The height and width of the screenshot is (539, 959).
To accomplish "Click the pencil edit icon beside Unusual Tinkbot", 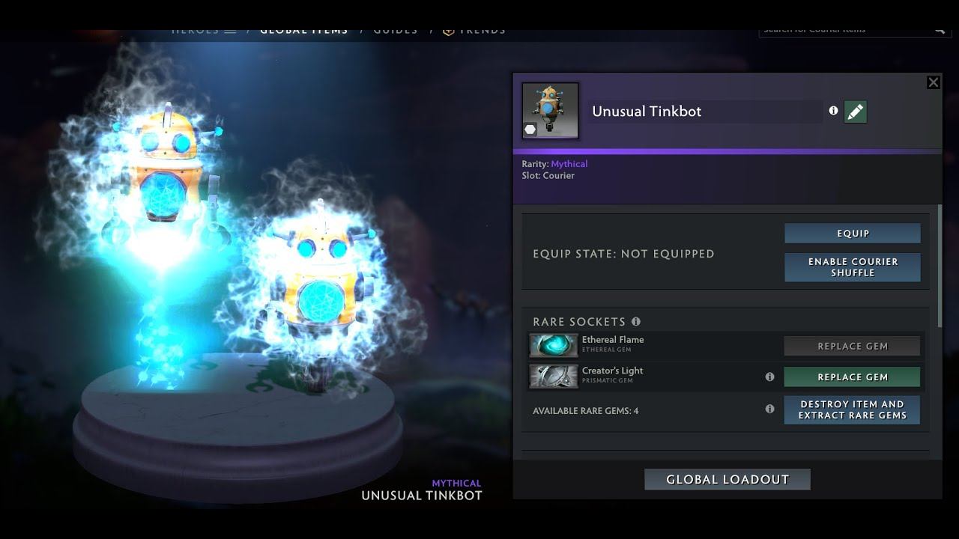I will [x=855, y=112].
